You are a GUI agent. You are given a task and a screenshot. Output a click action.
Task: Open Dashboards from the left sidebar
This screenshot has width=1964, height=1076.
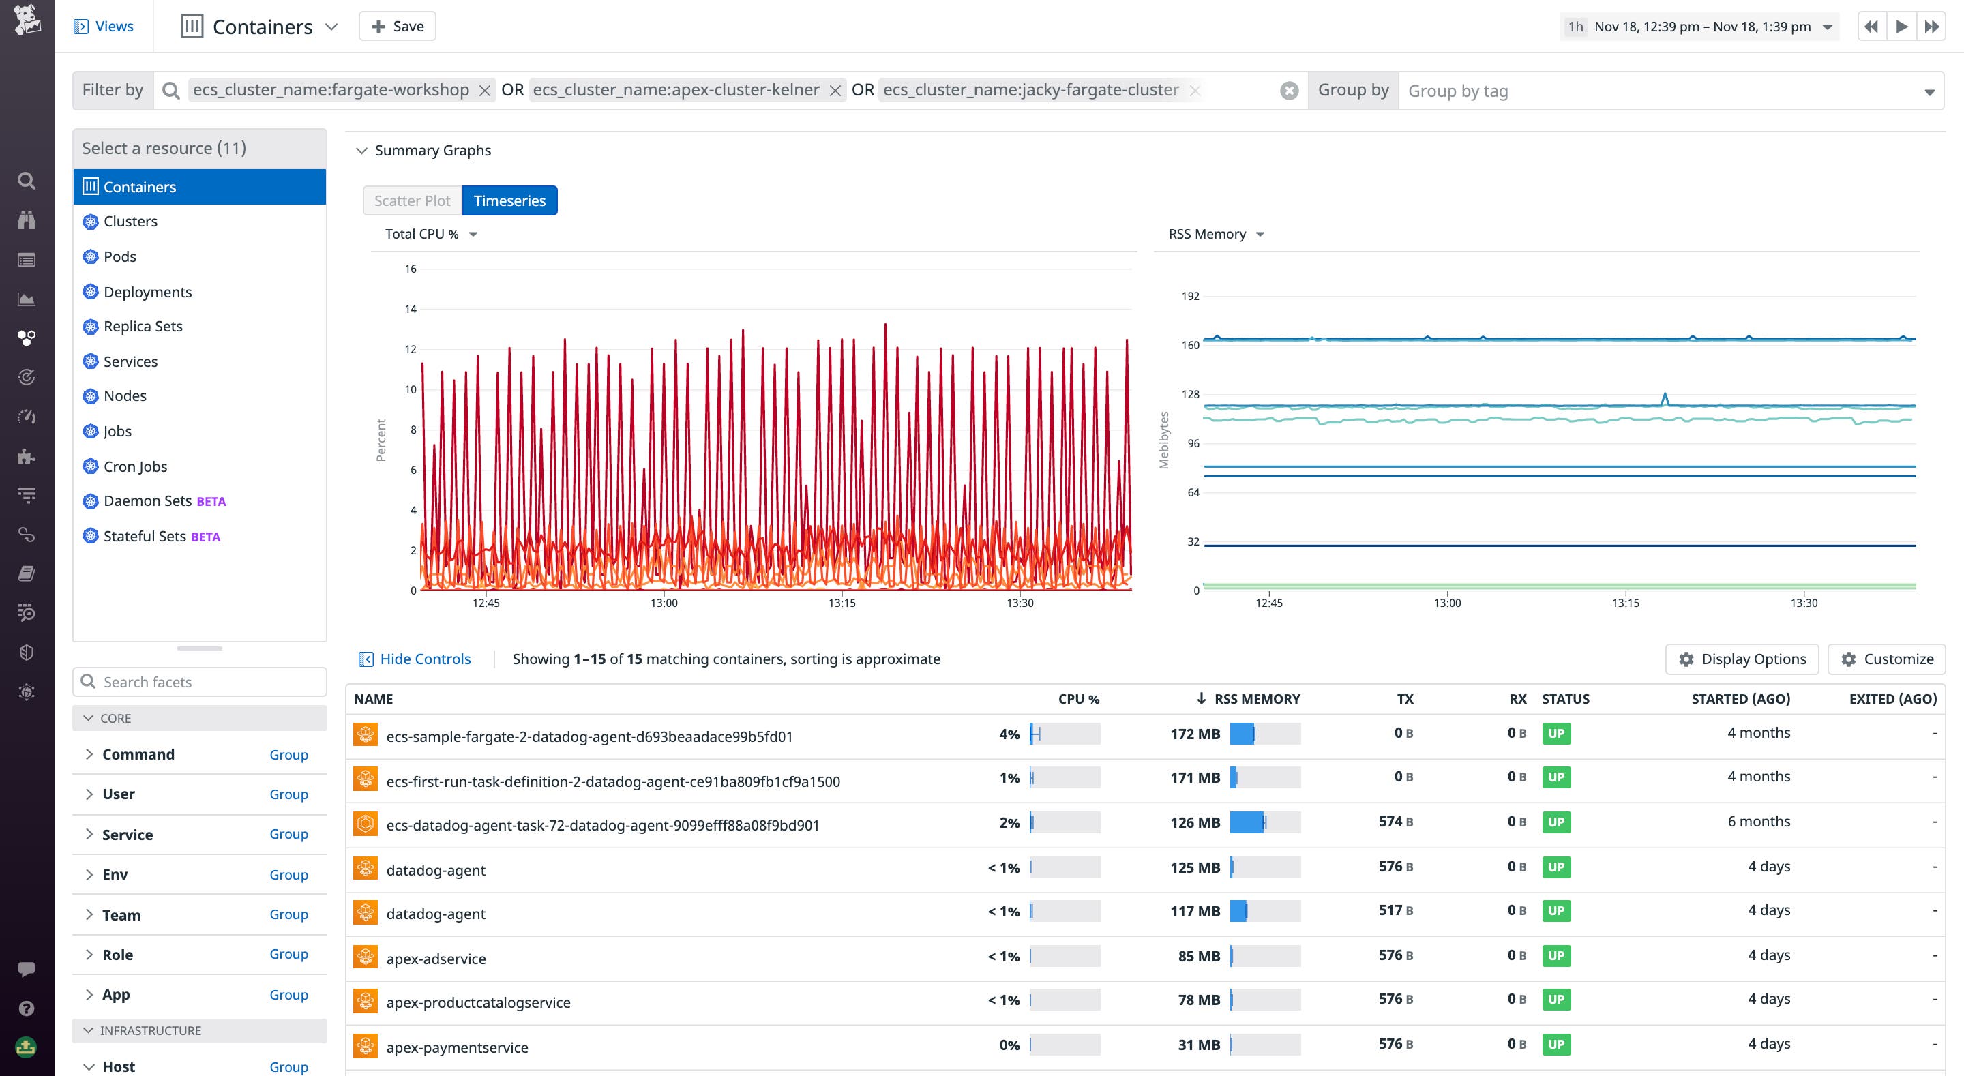pos(27,299)
